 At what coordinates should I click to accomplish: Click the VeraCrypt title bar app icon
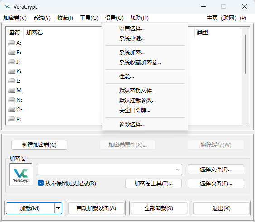tap(7, 6)
